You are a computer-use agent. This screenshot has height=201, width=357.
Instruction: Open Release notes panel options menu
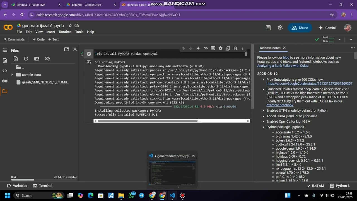353,48
